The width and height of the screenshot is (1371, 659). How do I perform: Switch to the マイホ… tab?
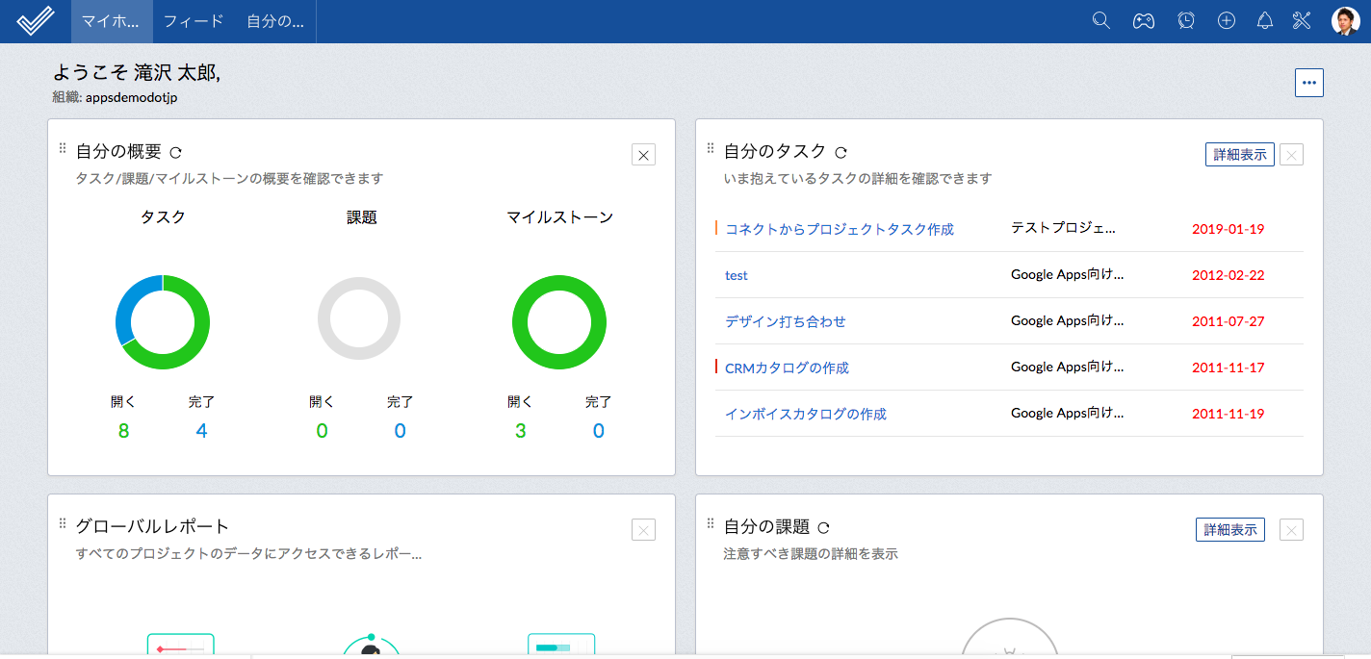click(112, 21)
